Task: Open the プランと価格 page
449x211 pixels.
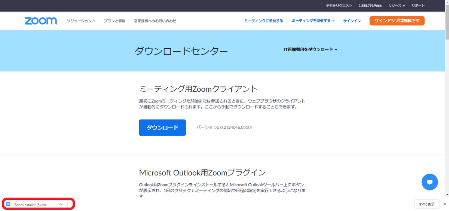Action: (x=114, y=21)
